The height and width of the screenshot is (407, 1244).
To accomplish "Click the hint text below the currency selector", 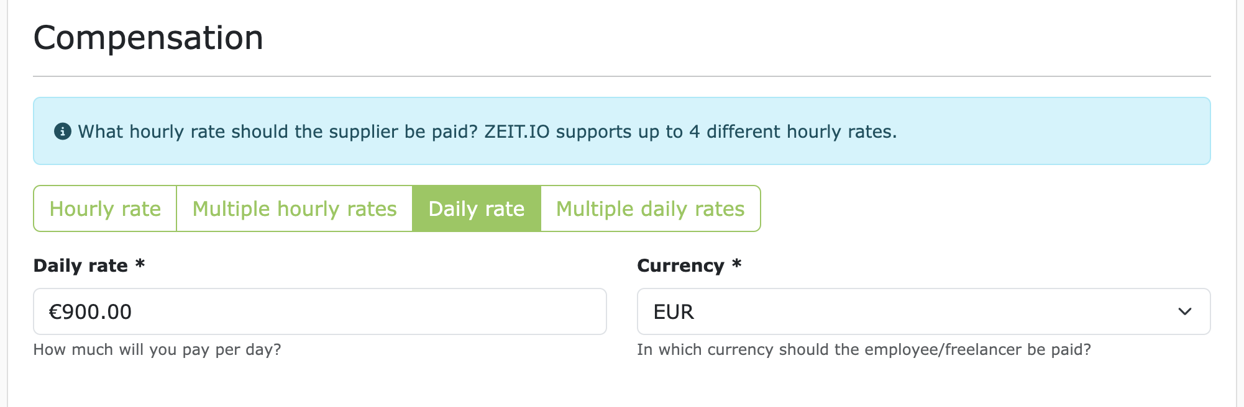I will (x=864, y=349).
